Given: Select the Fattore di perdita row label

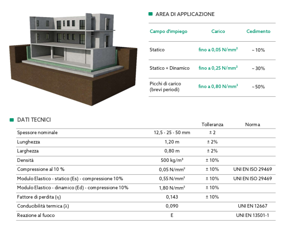Looking at the screenshot, I should point(39,197).
